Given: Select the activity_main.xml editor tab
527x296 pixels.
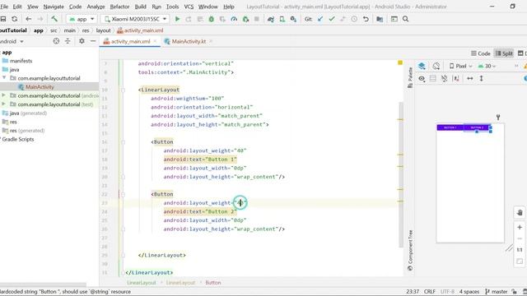Looking at the screenshot, I should [130, 41].
